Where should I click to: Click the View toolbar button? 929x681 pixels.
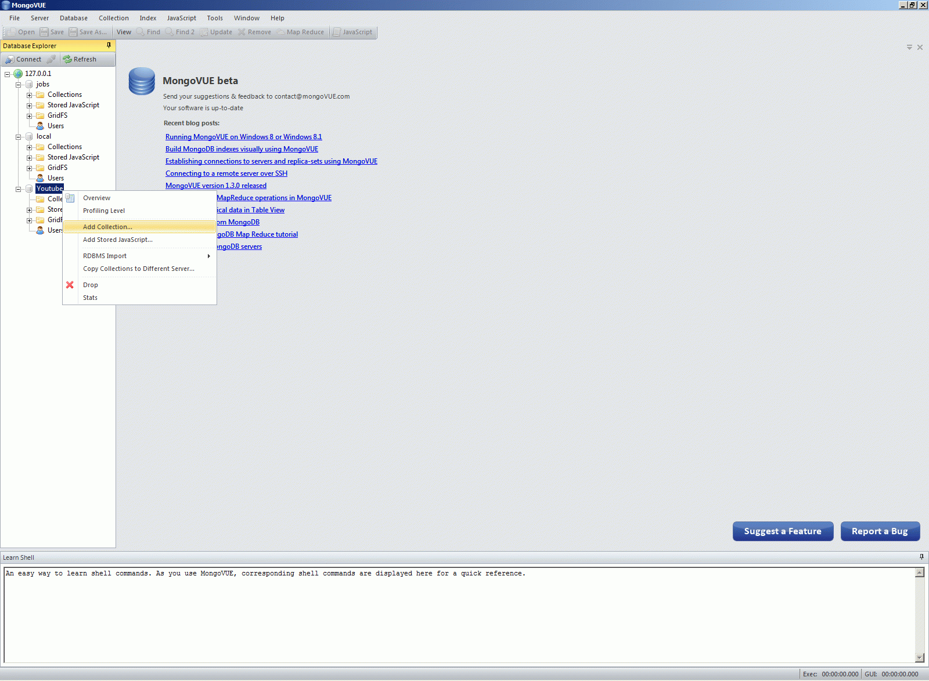tap(124, 32)
